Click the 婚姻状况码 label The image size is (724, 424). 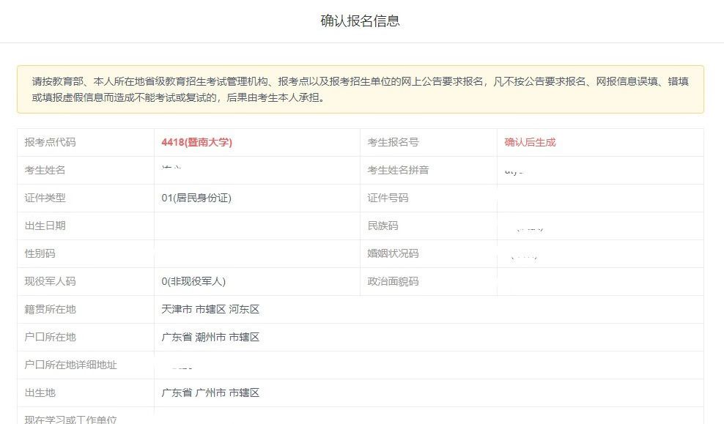pyautogui.click(x=393, y=253)
